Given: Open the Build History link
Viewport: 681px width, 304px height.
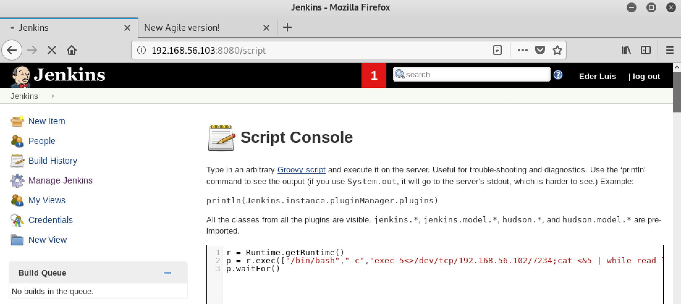Looking at the screenshot, I should (x=53, y=161).
